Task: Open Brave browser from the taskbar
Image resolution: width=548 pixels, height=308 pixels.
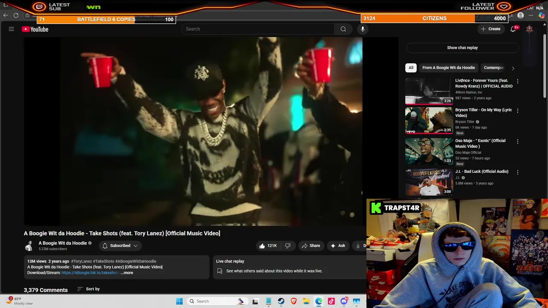Action: click(x=294, y=301)
